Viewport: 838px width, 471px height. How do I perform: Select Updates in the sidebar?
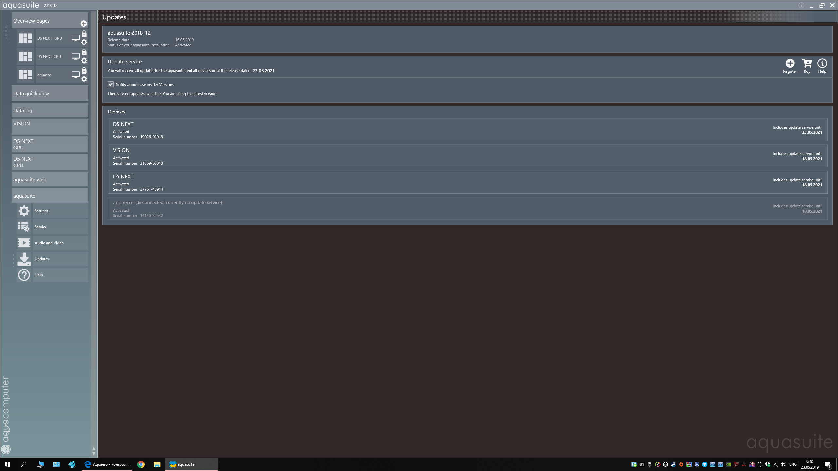(x=42, y=259)
